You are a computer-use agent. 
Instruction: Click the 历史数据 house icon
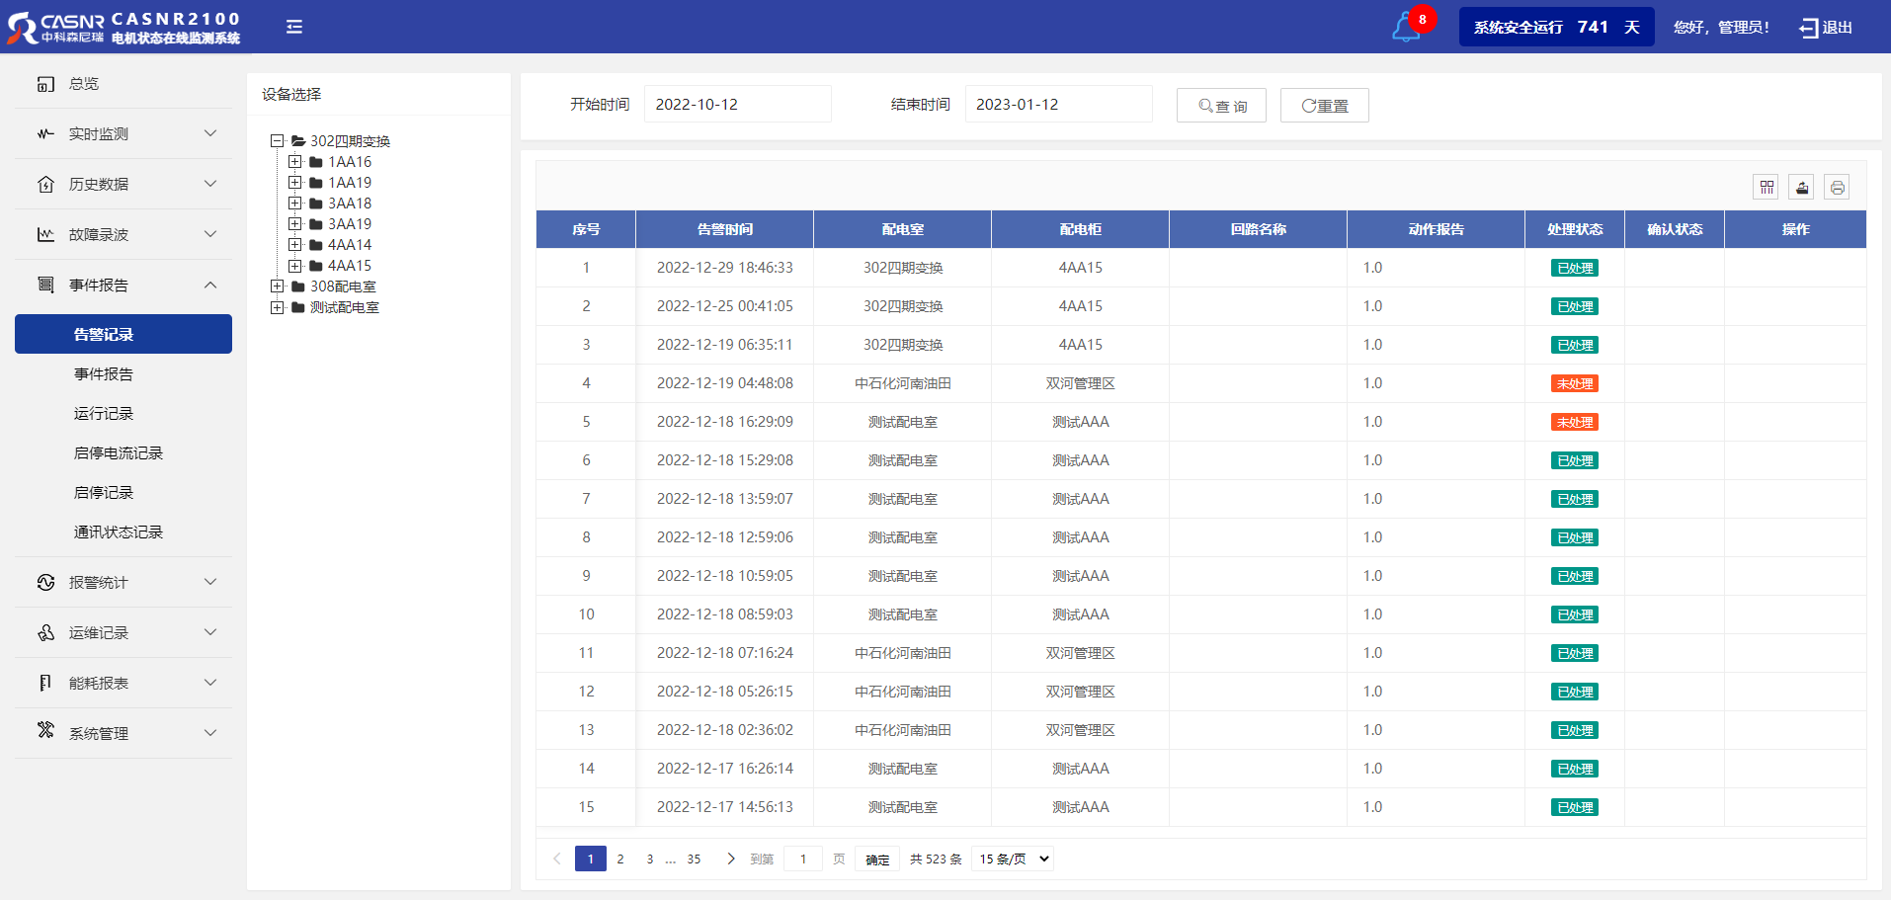(45, 184)
